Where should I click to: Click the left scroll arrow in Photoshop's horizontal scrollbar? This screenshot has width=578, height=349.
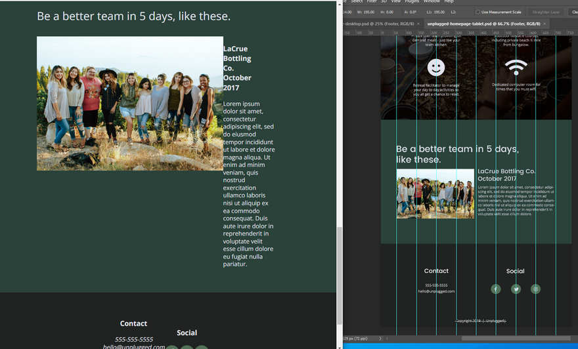(388, 339)
